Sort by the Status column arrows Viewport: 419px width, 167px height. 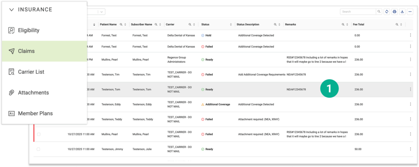tap(231, 25)
